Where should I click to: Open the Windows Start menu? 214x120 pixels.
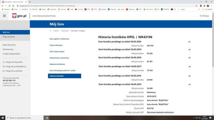pos(3,118)
